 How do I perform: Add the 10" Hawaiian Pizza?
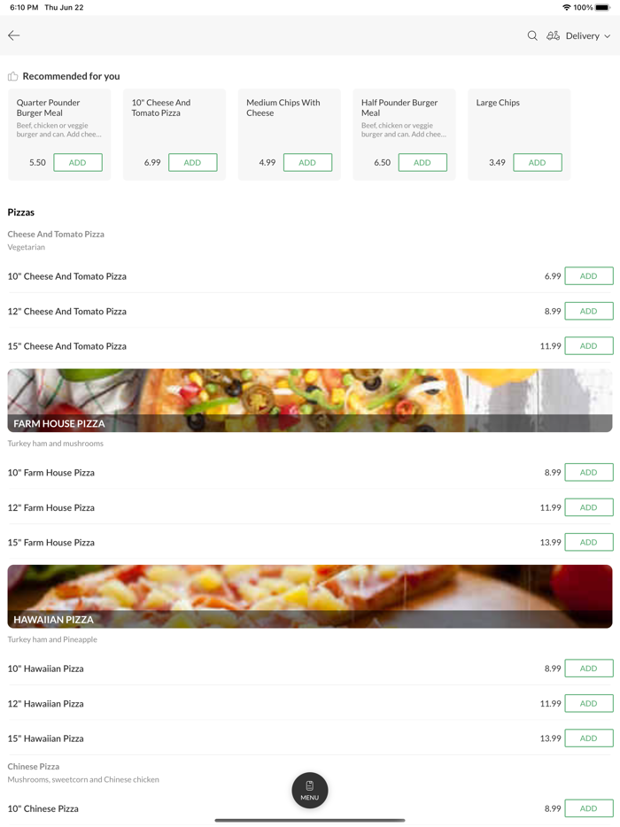(588, 668)
